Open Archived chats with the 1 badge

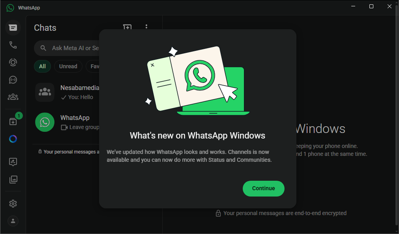[x=13, y=122]
